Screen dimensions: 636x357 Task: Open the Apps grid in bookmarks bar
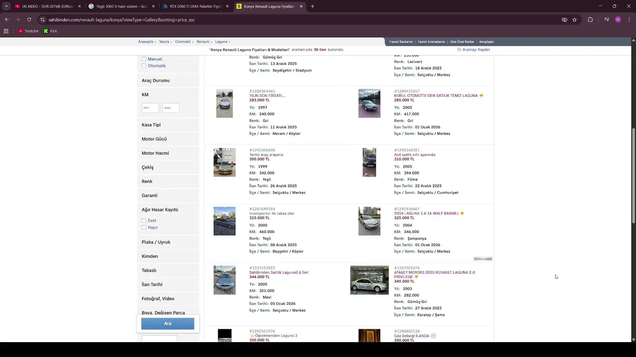[6, 31]
